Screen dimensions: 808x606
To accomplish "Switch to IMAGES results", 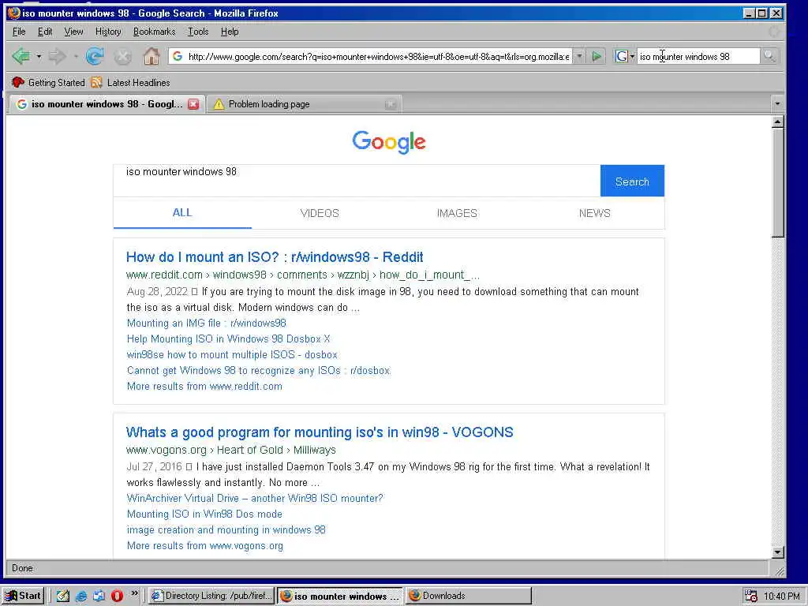I will pyautogui.click(x=457, y=213).
